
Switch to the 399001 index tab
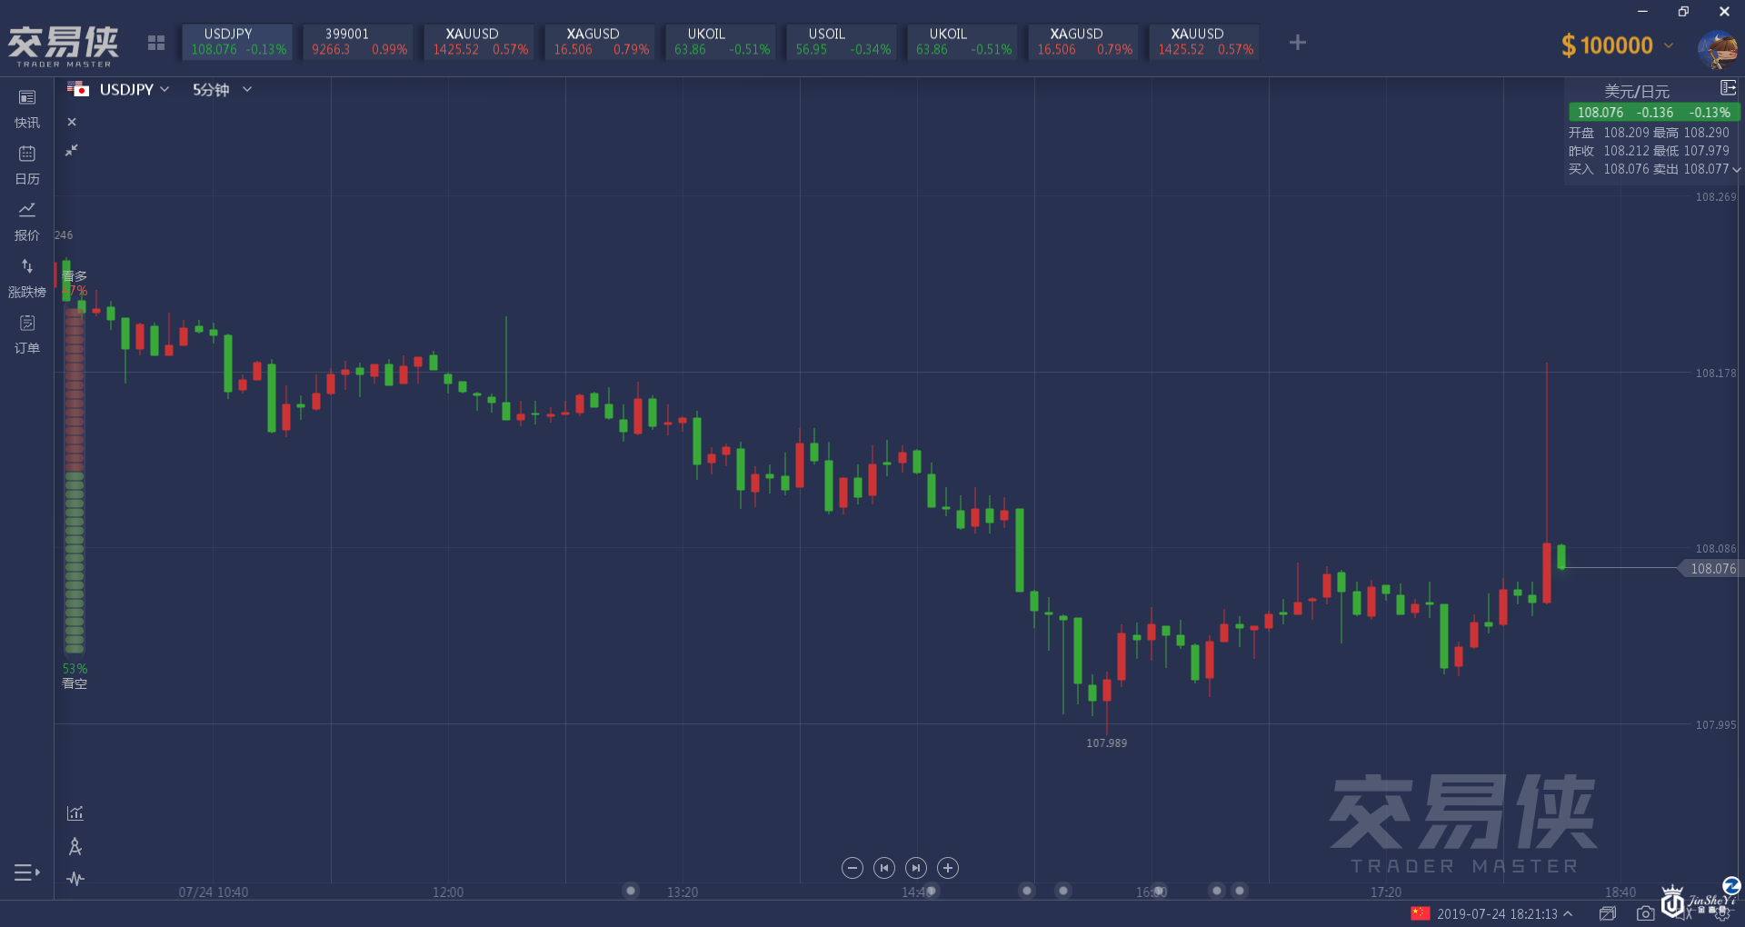[x=358, y=42]
